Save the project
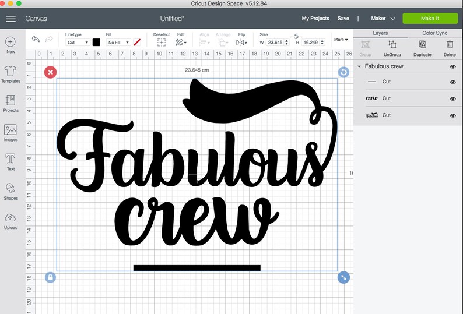463x314 pixels. coord(343,18)
